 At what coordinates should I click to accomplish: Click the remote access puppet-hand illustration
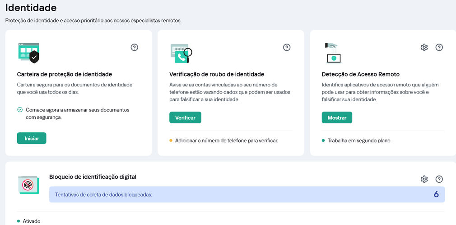tap(333, 53)
